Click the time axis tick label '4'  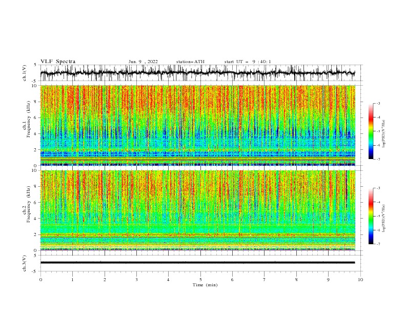169,280
